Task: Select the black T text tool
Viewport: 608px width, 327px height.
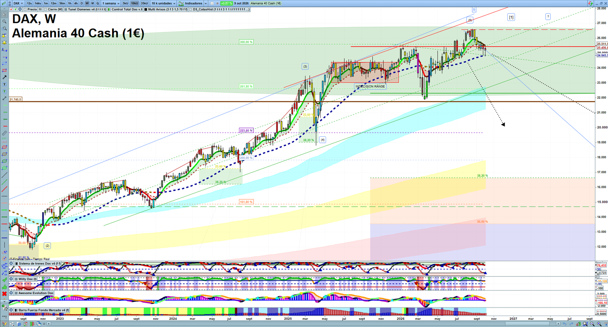Action: click(5, 84)
